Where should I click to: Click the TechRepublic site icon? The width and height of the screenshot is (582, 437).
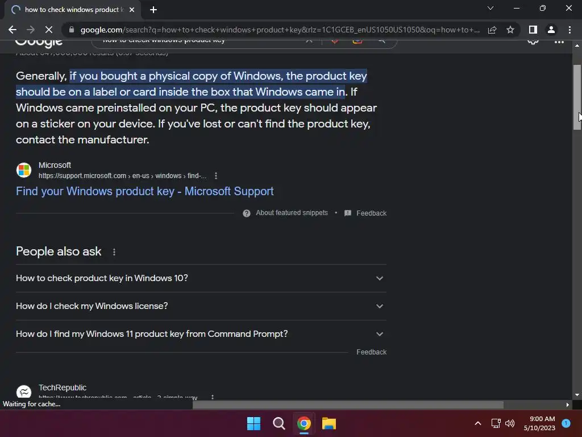[x=24, y=393]
